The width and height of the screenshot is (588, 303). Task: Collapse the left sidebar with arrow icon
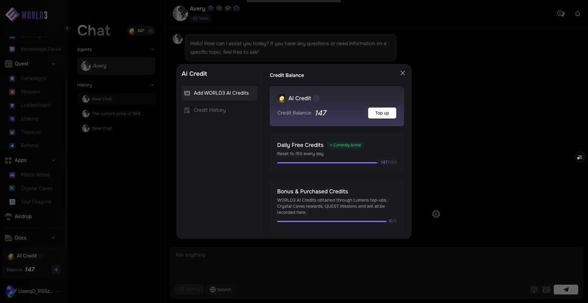[67, 28]
